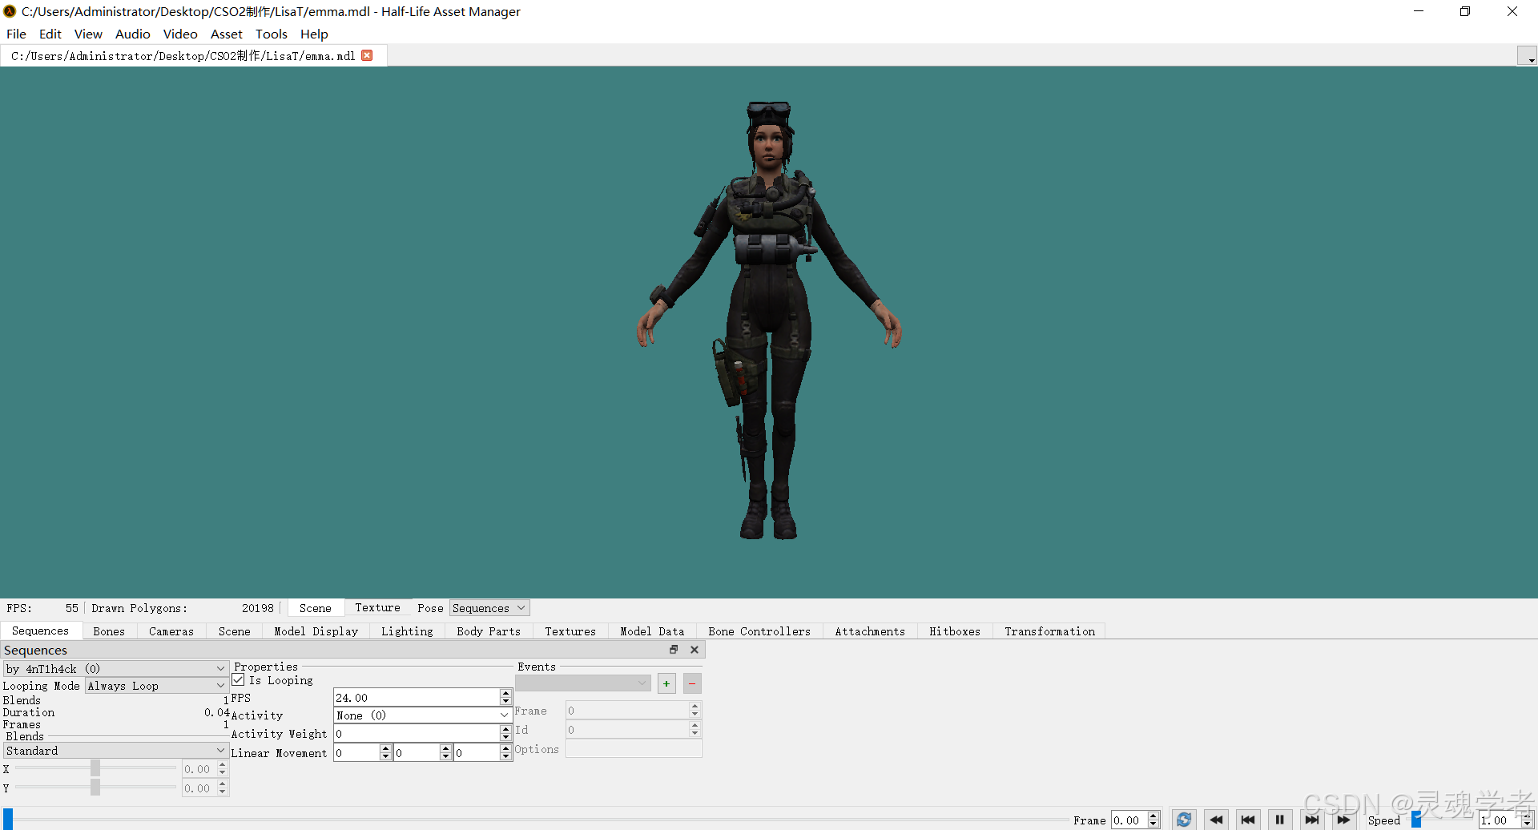Switch to the Body Parts tab
This screenshot has width=1538, height=830.
(x=489, y=631)
